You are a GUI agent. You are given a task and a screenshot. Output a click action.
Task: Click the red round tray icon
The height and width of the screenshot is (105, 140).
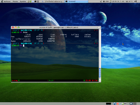tap(118, 104)
